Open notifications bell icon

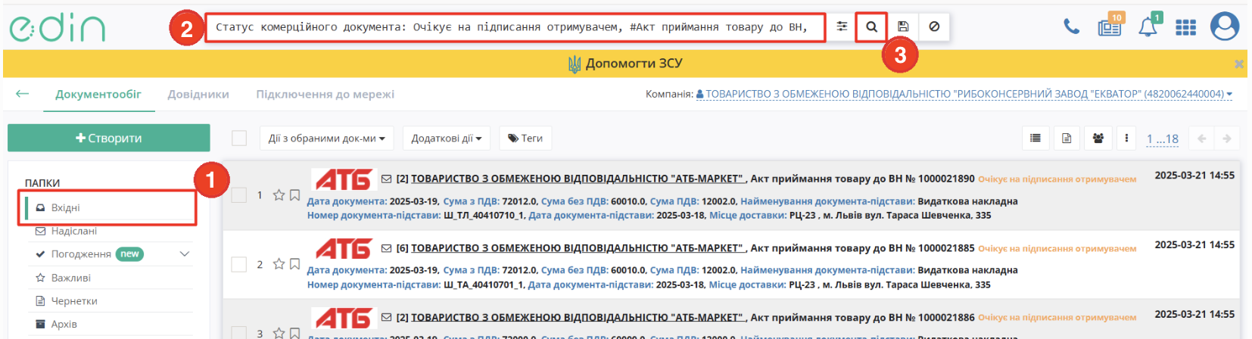1149,26
